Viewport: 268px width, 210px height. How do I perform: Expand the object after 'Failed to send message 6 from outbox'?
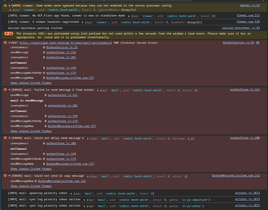click(98, 90)
